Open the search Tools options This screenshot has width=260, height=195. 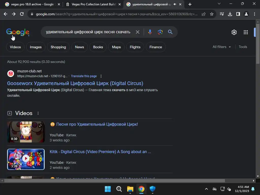tap(243, 47)
